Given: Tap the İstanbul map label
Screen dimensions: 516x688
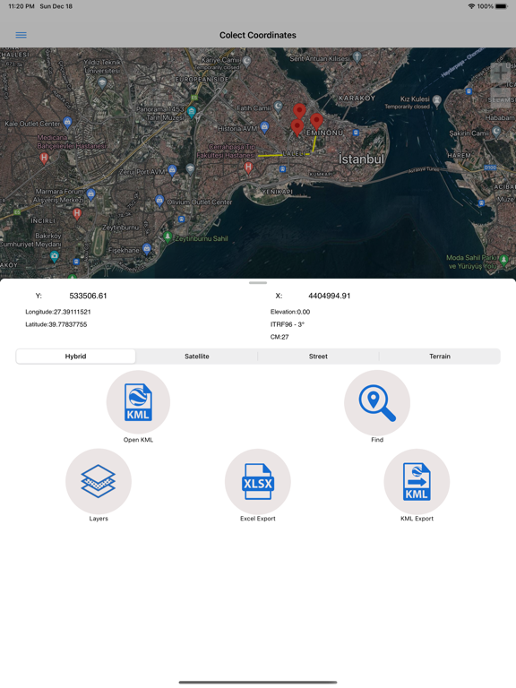Looking at the screenshot, I should (x=361, y=159).
